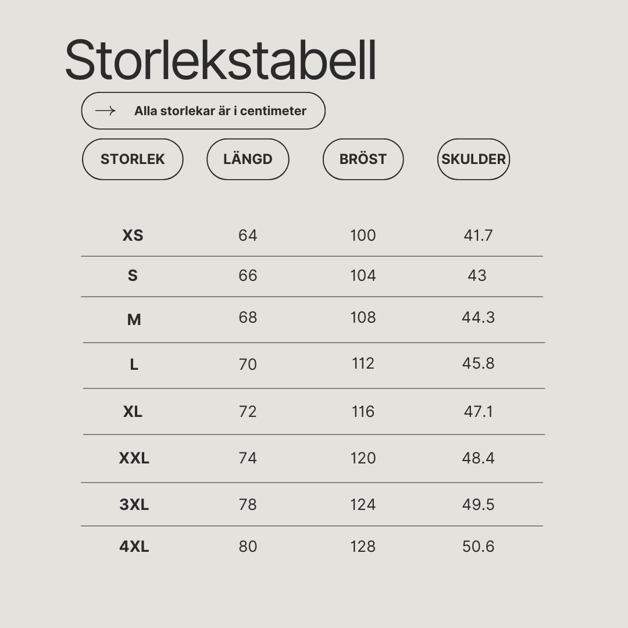Click the M chest value 108
Viewport: 628px width, 628px height.
363,317
